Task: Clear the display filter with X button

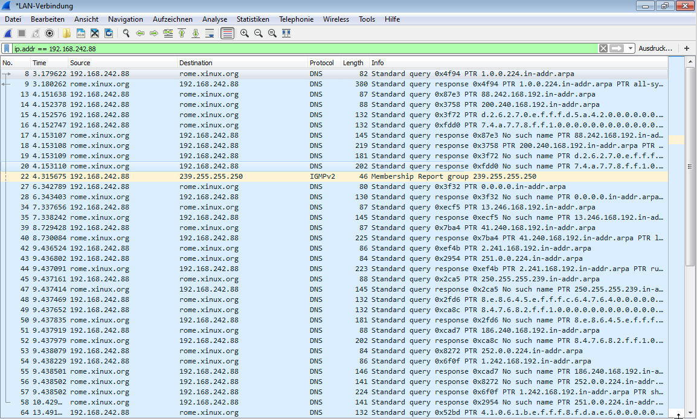Action: tap(603, 48)
